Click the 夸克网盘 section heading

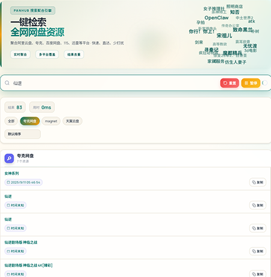[x=25, y=156]
